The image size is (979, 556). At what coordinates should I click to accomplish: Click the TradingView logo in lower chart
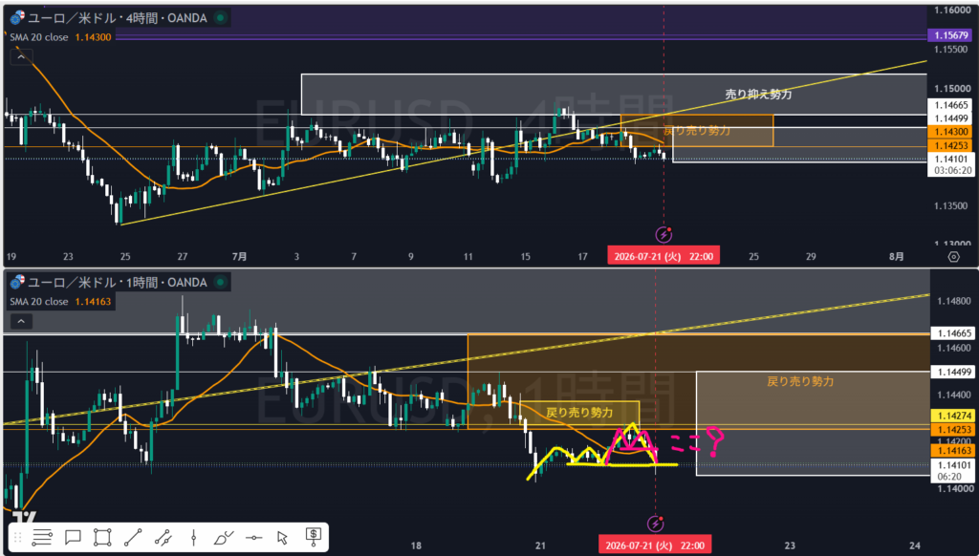click(x=24, y=518)
